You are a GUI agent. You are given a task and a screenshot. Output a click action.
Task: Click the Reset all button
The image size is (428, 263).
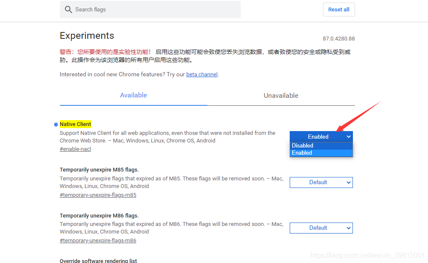click(x=339, y=10)
